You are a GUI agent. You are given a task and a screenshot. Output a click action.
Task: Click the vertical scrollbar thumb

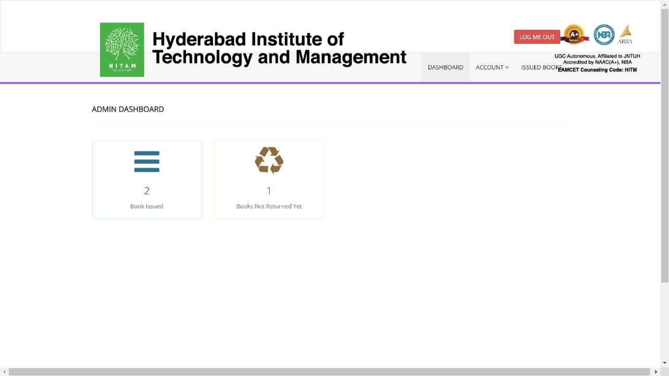tap(665, 146)
